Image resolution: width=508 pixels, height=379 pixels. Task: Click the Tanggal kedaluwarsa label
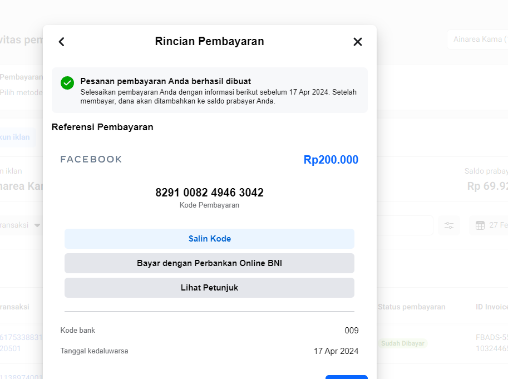pyautogui.click(x=94, y=351)
